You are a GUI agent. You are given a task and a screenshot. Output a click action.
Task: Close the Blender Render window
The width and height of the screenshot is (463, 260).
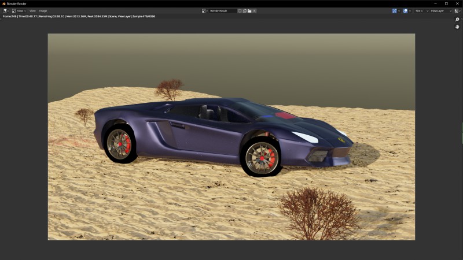(457, 3)
